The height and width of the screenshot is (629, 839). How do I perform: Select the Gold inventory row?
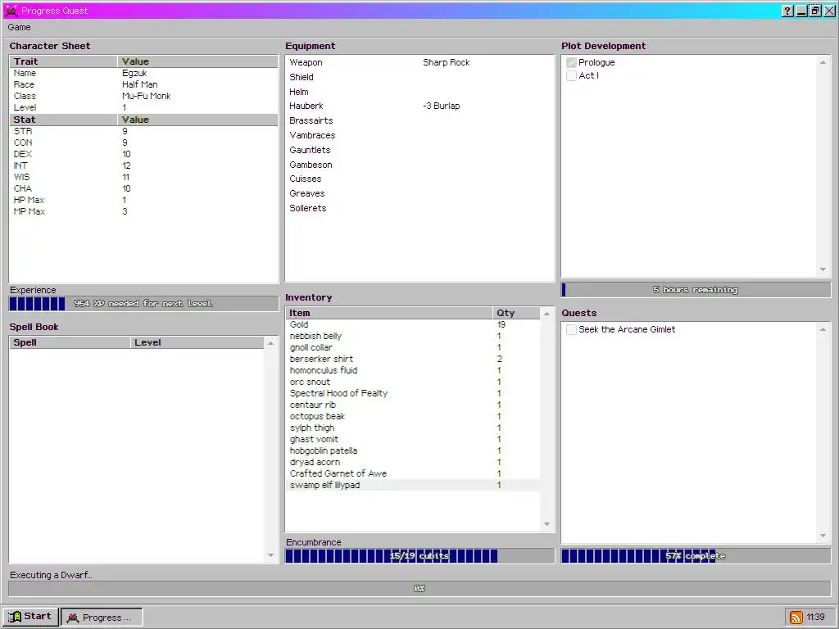point(413,324)
